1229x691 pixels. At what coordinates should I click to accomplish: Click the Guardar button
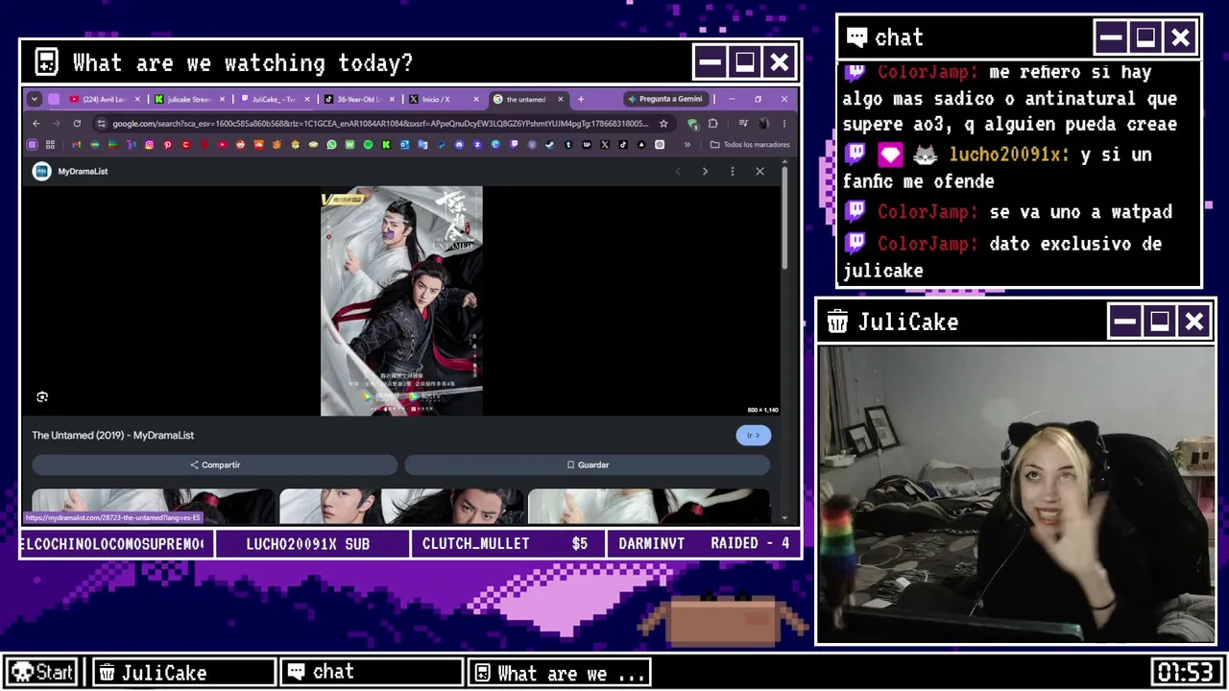[x=587, y=465]
